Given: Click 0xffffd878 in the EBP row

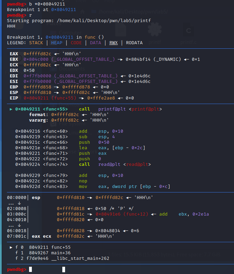Looking at the screenshot, I should tap(76, 87).
